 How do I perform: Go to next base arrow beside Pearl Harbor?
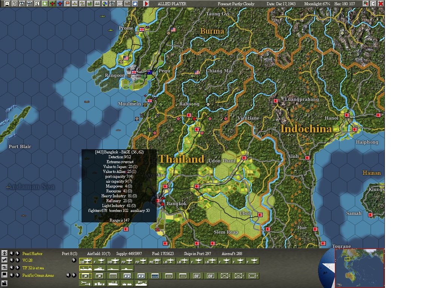(x=18, y=253)
